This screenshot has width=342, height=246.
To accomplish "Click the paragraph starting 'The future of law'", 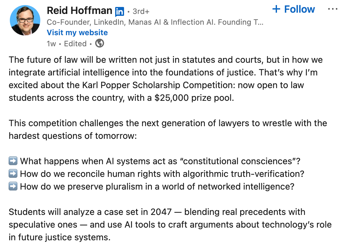I will coord(166,79).
